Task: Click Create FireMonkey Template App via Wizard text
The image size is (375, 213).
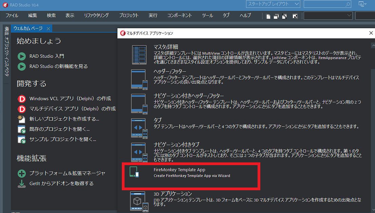Action: (192, 176)
